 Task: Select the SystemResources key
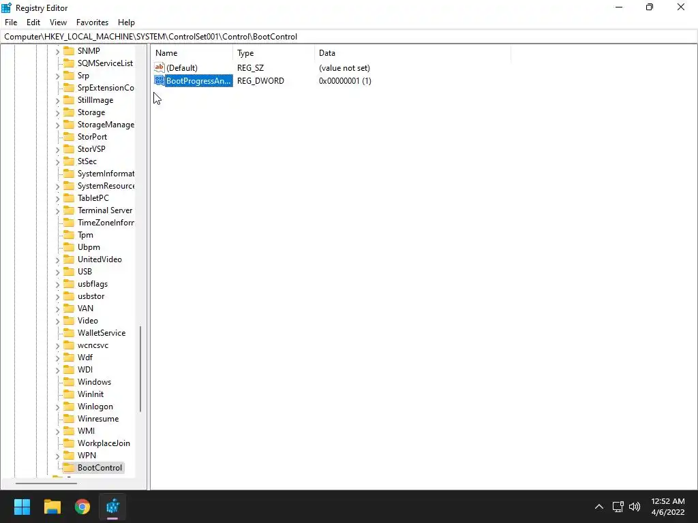(106, 186)
